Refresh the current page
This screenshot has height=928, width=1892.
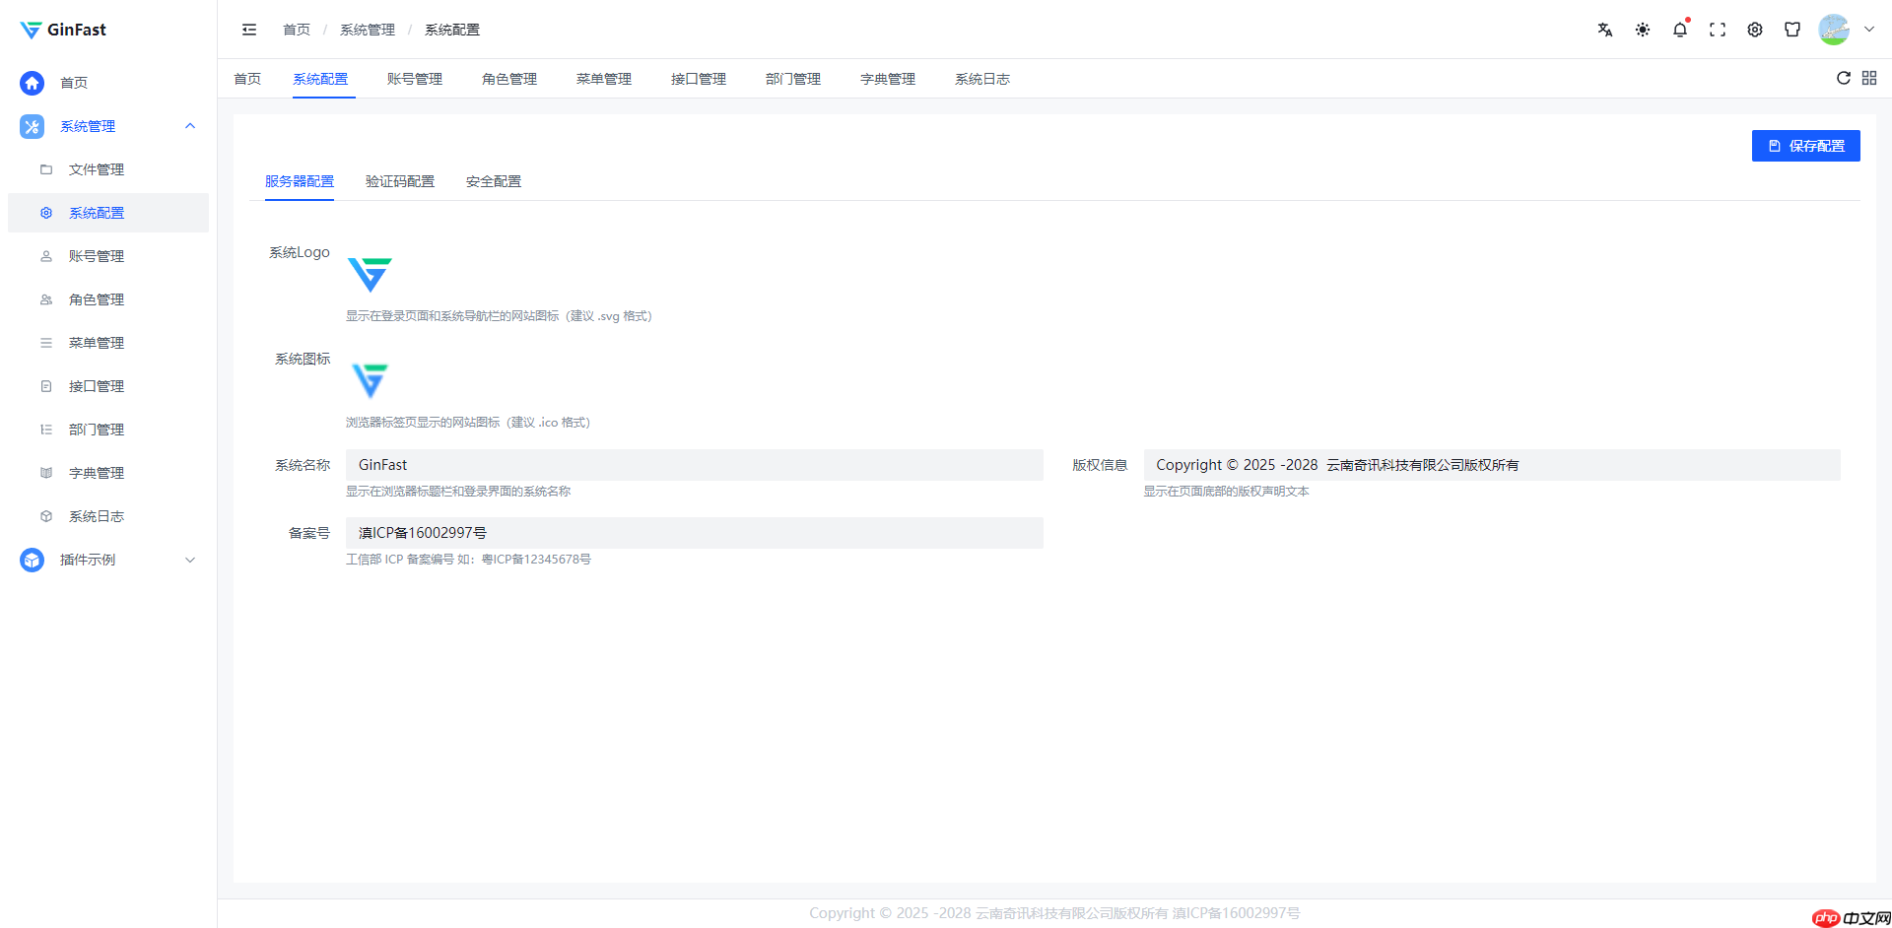(x=1844, y=79)
